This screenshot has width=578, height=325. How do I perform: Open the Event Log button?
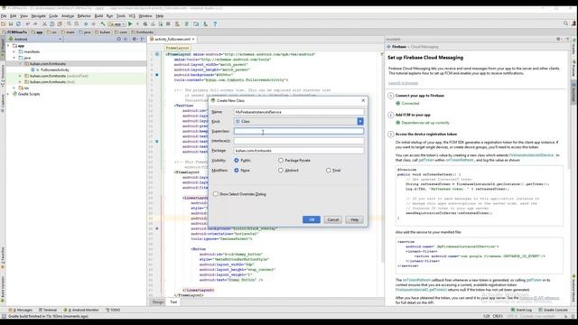(x=521, y=310)
